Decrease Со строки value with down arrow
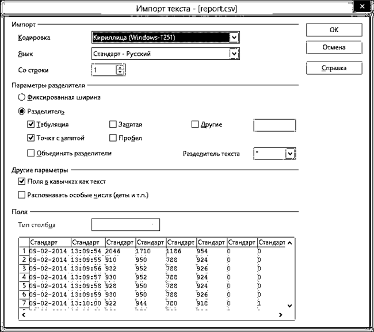This screenshot has height=332, width=374. pyautogui.click(x=120, y=72)
